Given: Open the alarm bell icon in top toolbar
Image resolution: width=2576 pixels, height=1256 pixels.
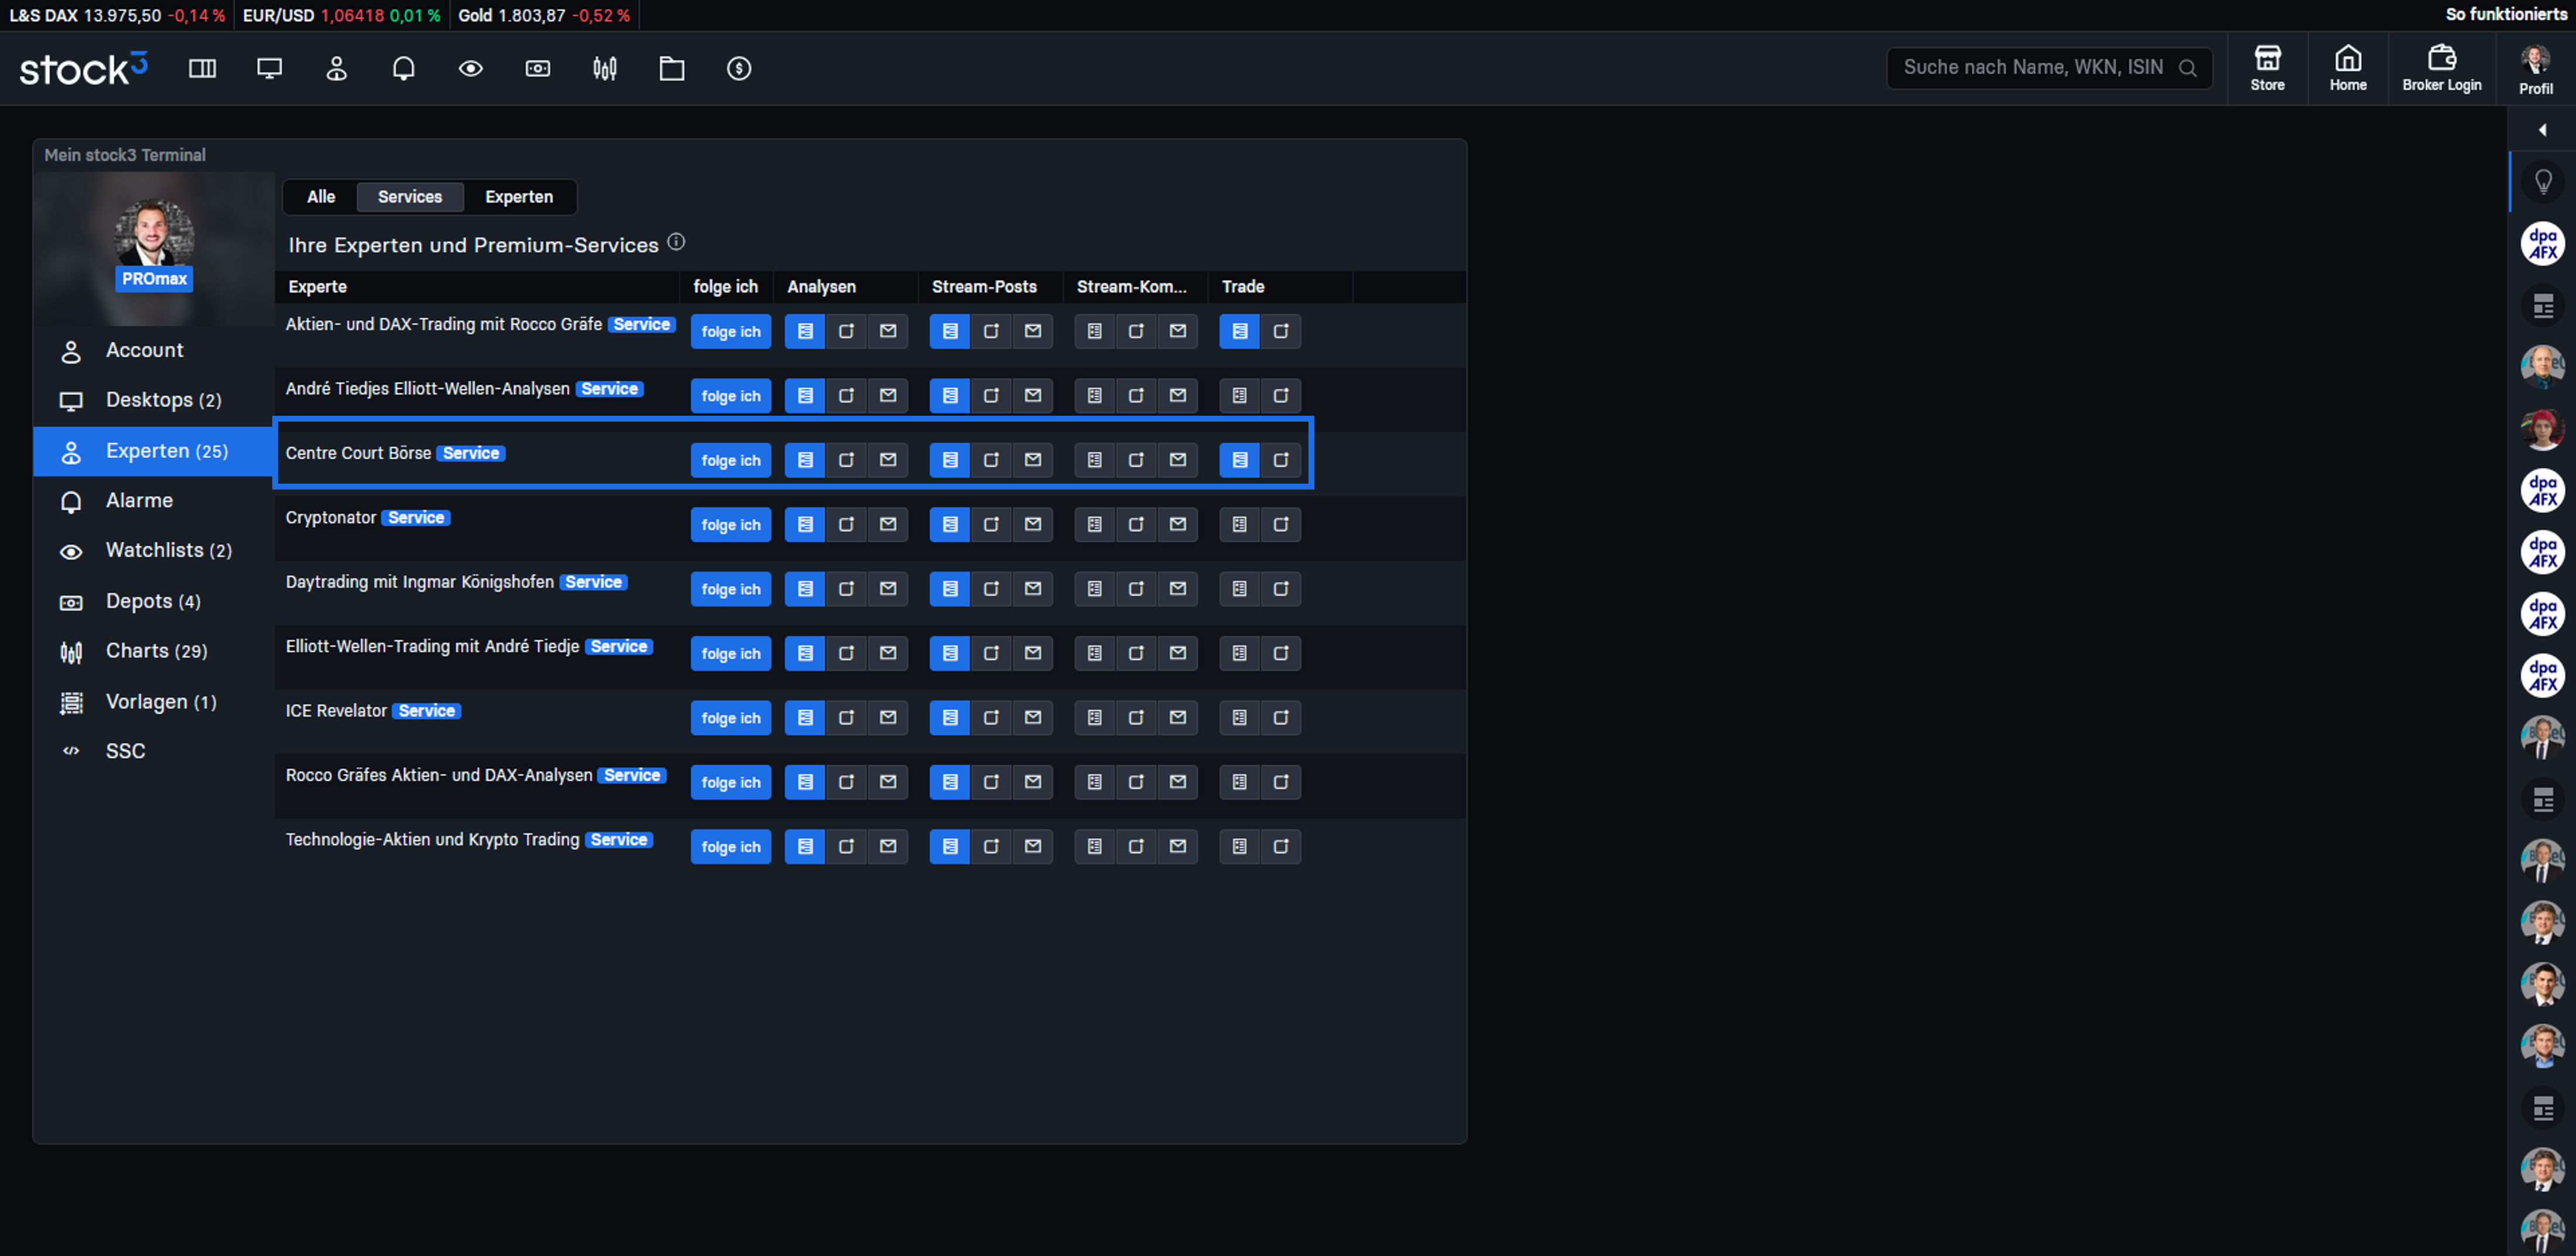Looking at the screenshot, I should [x=404, y=68].
